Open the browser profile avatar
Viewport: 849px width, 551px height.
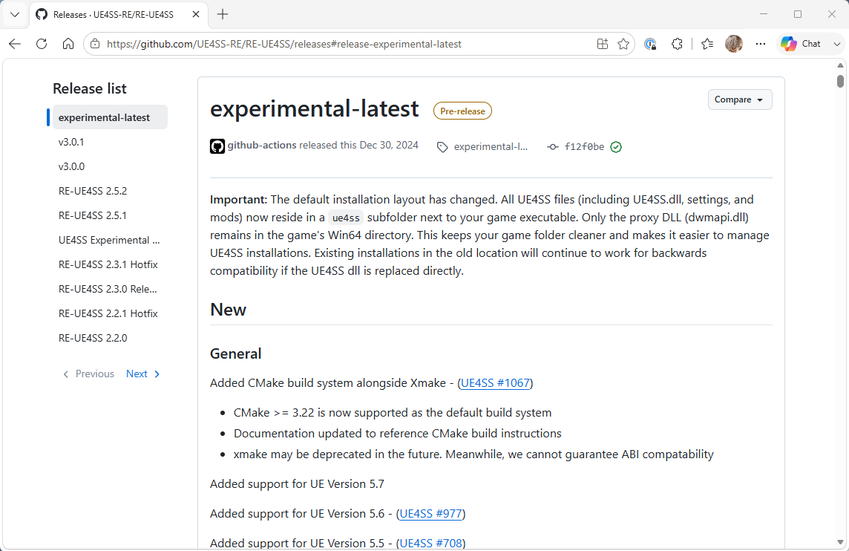pos(734,44)
